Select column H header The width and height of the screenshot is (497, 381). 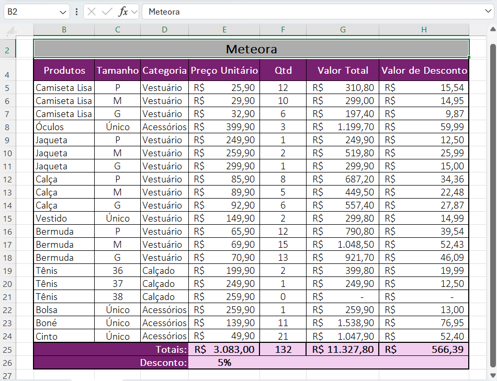pyautogui.click(x=424, y=30)
